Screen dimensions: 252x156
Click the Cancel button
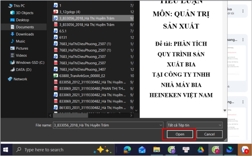[209, 134]
